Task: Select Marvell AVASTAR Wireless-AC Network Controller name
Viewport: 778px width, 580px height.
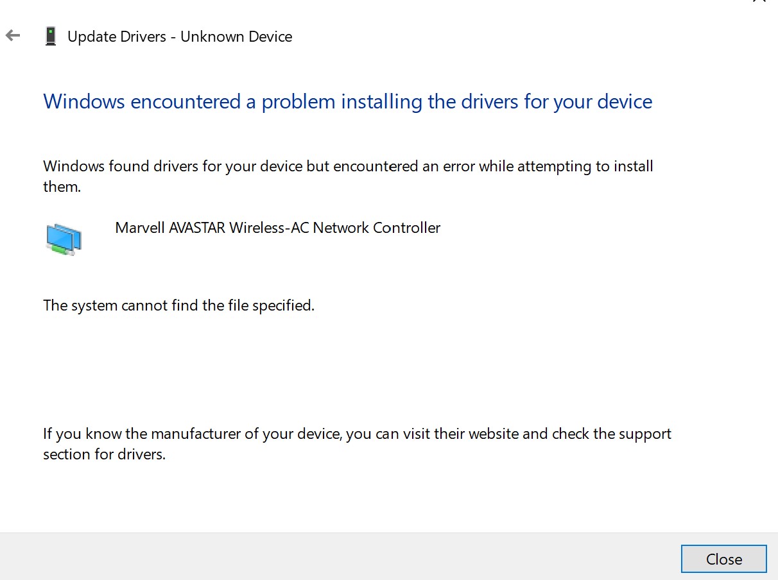Action: (278, 228)
